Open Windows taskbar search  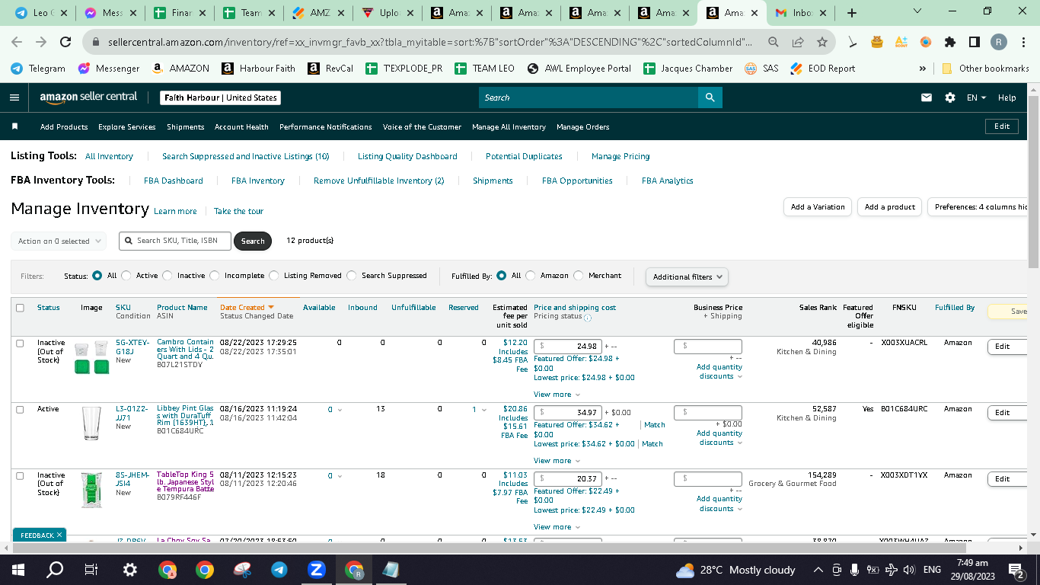click(55, 570)
